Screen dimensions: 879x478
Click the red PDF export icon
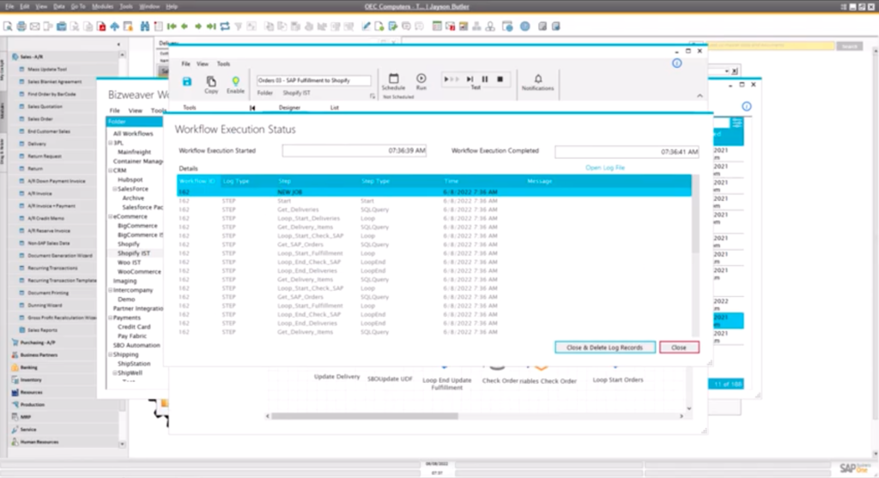(101, 27)
